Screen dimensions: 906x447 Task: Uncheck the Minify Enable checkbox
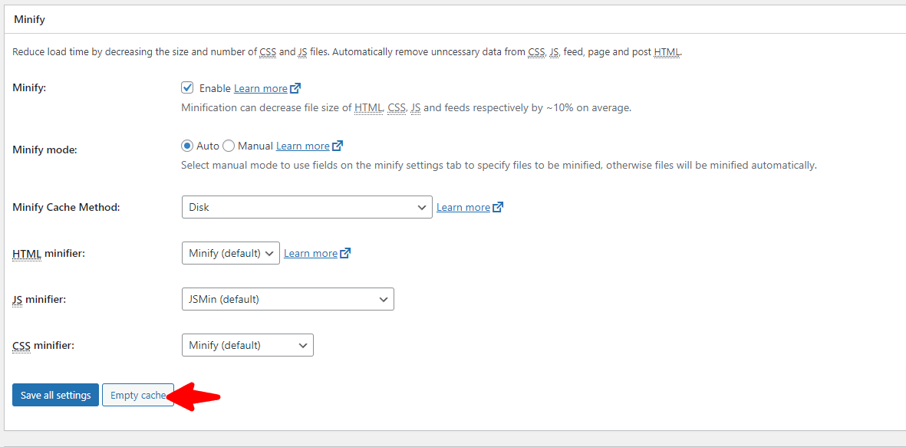187,87
